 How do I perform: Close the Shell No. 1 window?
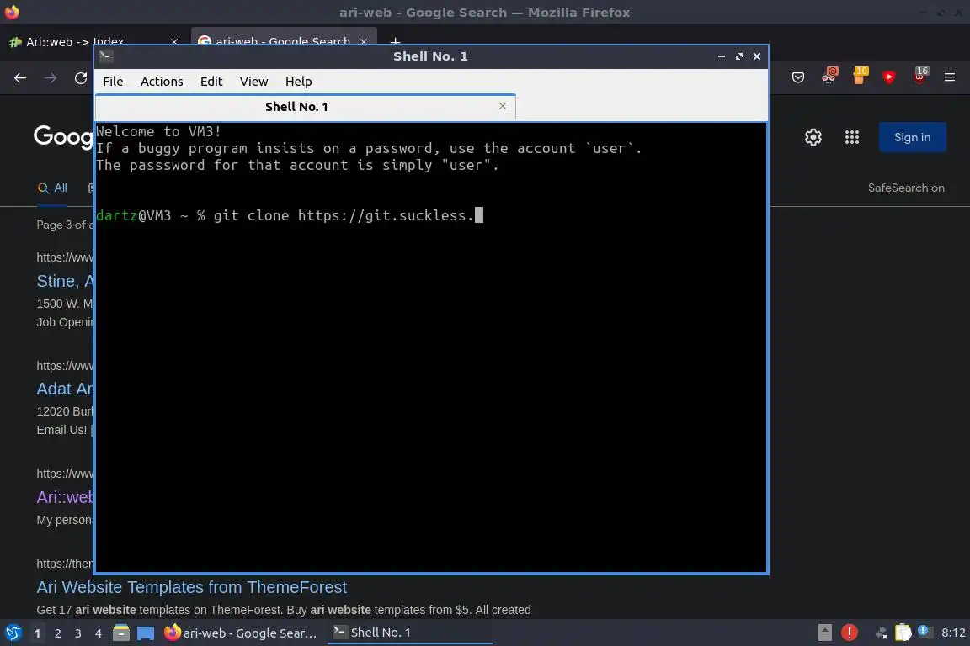(x=757, y=56)
